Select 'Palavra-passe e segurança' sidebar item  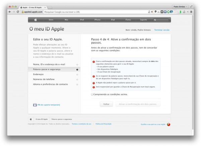(x=54, y=69)
